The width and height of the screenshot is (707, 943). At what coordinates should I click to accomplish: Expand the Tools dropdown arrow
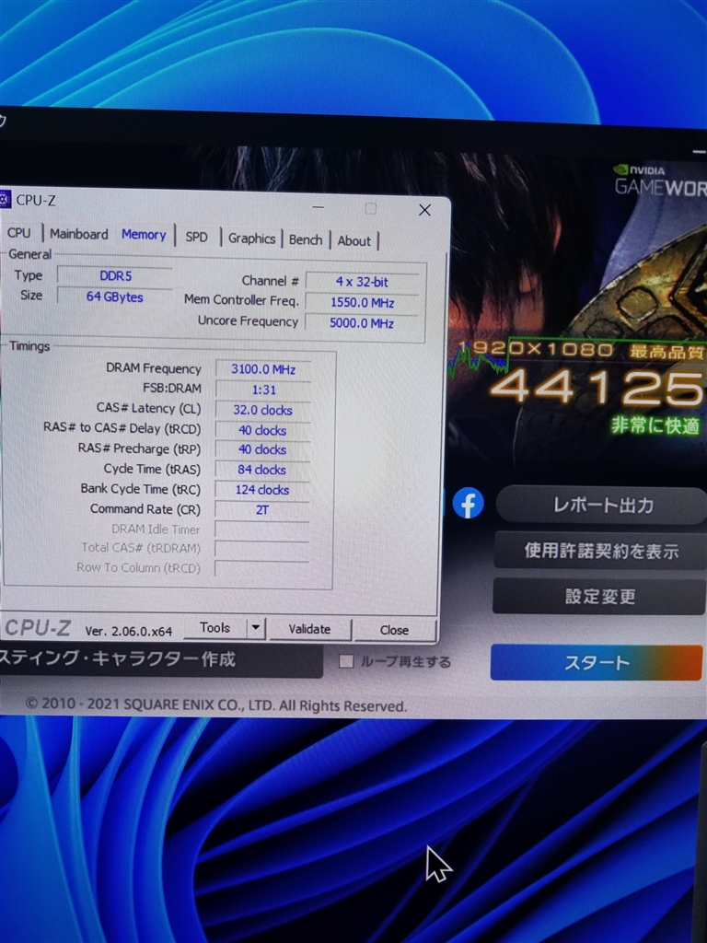pos(256,628)
